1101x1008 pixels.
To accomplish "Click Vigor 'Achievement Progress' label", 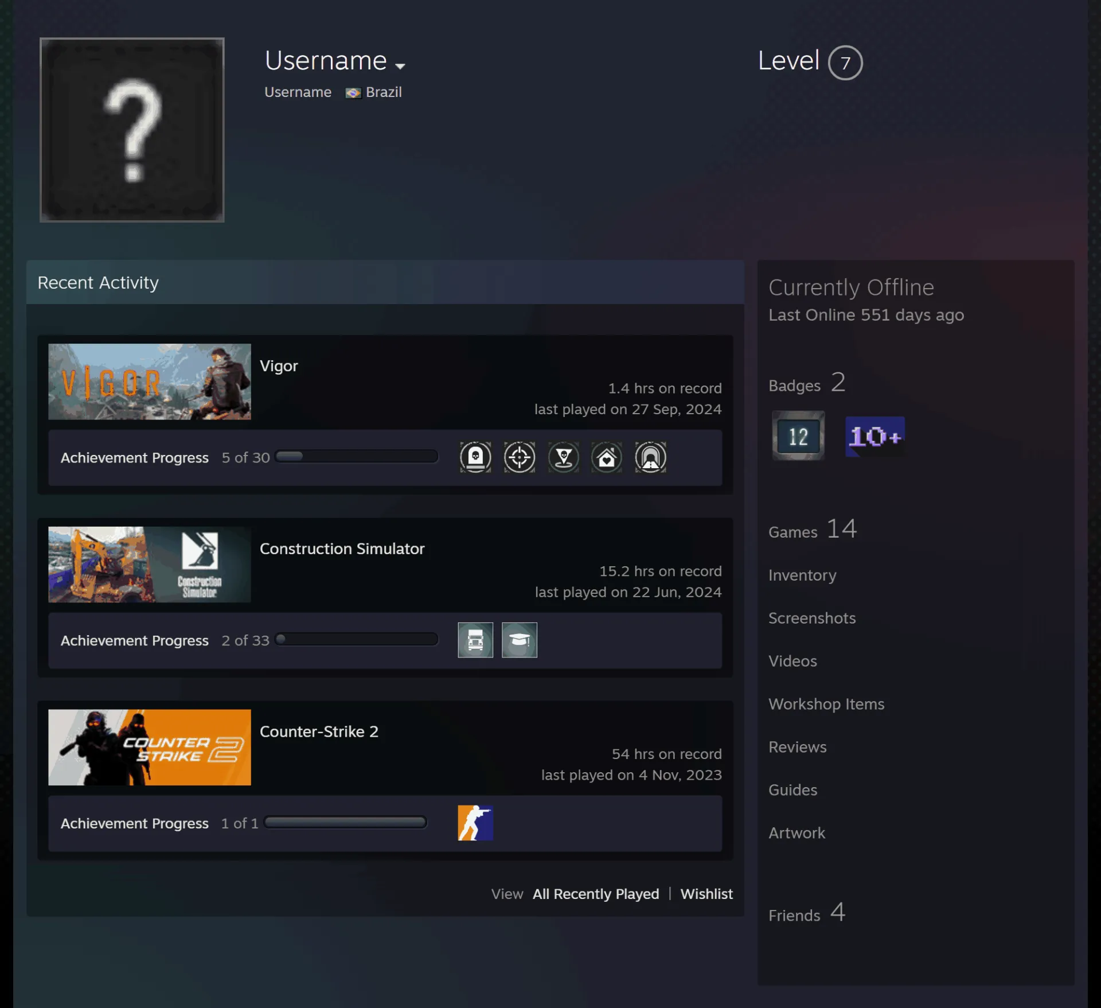I will pyautogui.click(x=135, y=458).
